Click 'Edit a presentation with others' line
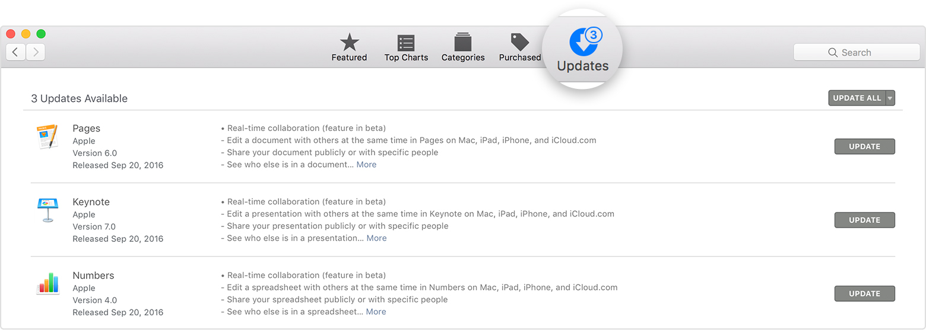926x332 pixels. (x=417, y=214)
